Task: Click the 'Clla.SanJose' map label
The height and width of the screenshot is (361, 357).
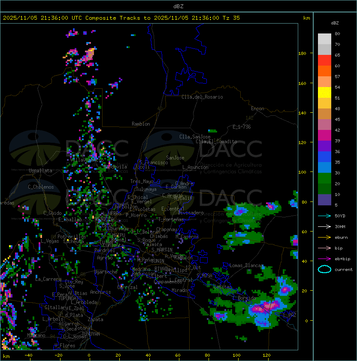Action: pyautogui.click(x=195, y=137)
